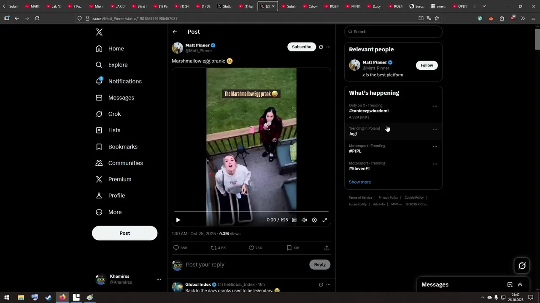Go to Messages in the sidebar
The height and width of the screenshot is (303, 540).
[115, 98]
